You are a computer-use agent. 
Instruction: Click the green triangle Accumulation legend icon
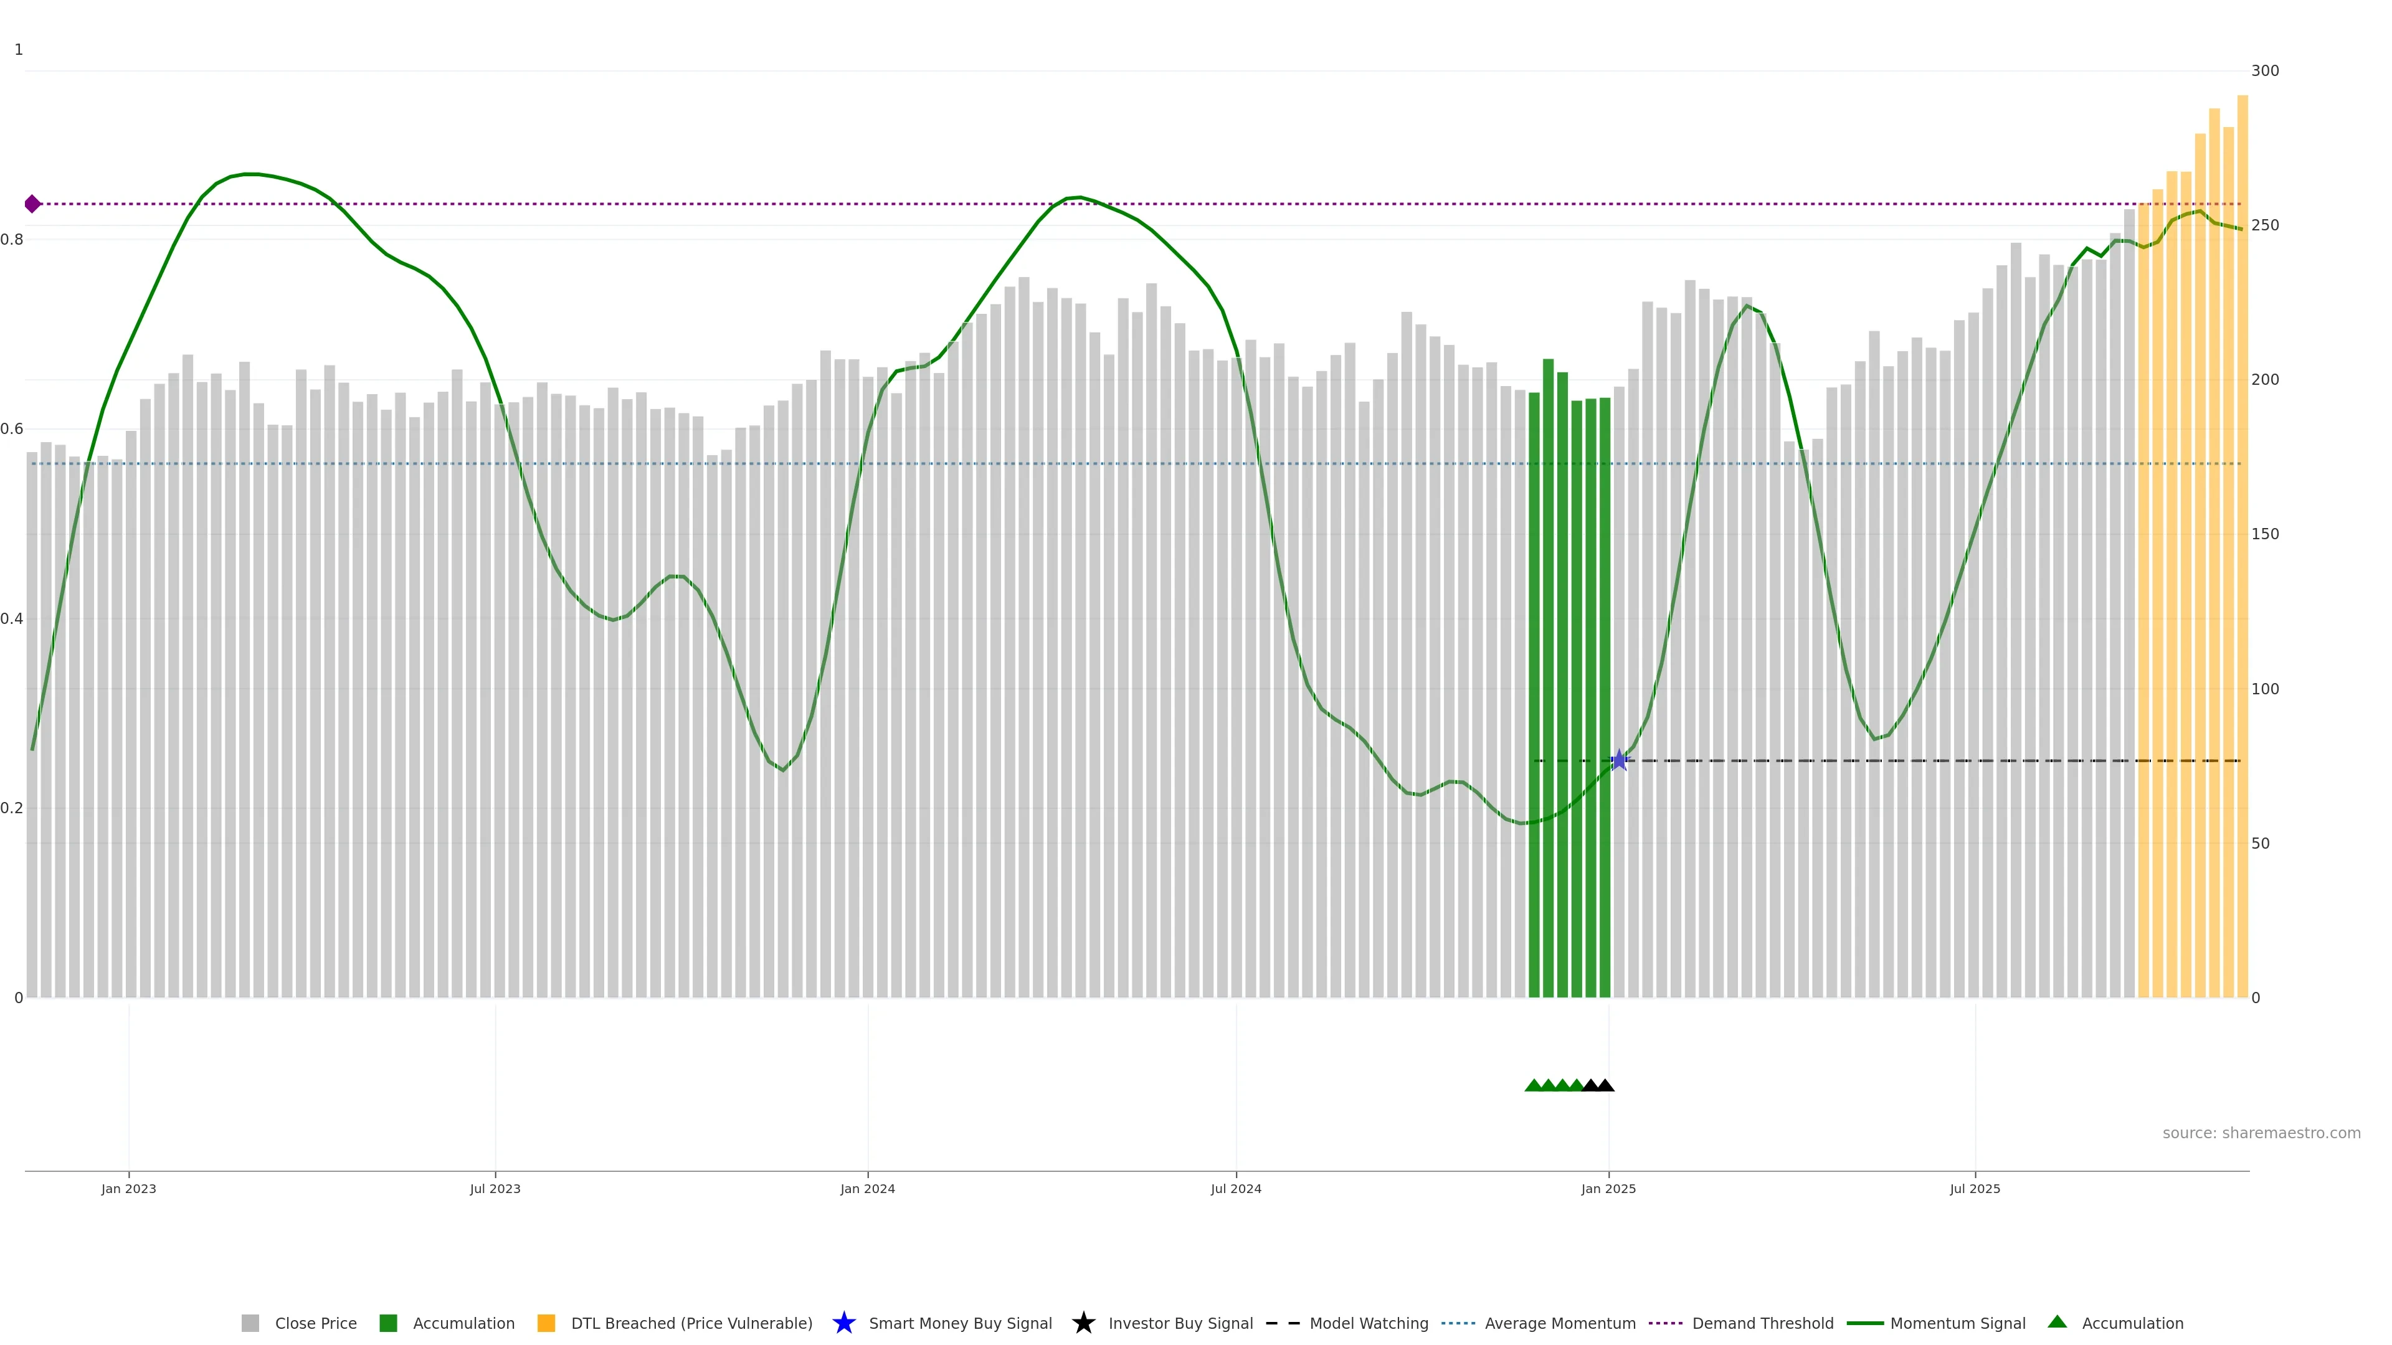[x=2057, y=1322]
